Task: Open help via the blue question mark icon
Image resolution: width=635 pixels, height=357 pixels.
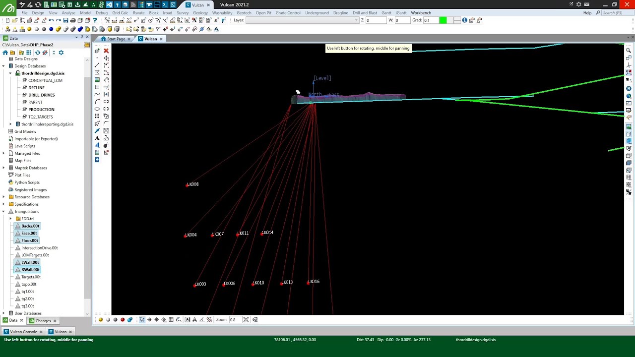Action: 95,20
